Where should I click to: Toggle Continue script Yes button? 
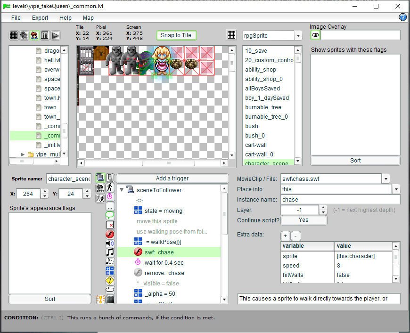click(x=303, y=220)
